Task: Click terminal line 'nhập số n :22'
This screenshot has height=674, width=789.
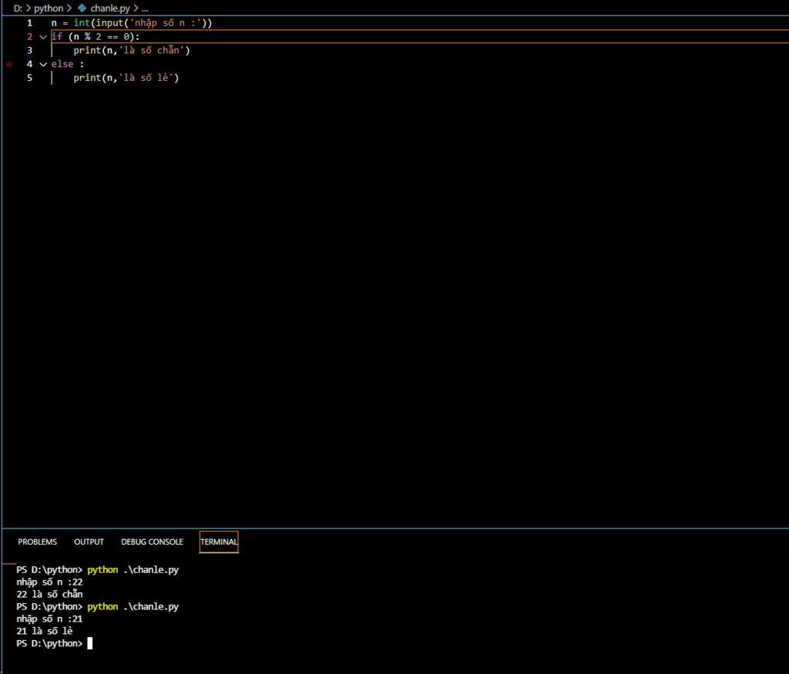Action: [x=49, y=582]
